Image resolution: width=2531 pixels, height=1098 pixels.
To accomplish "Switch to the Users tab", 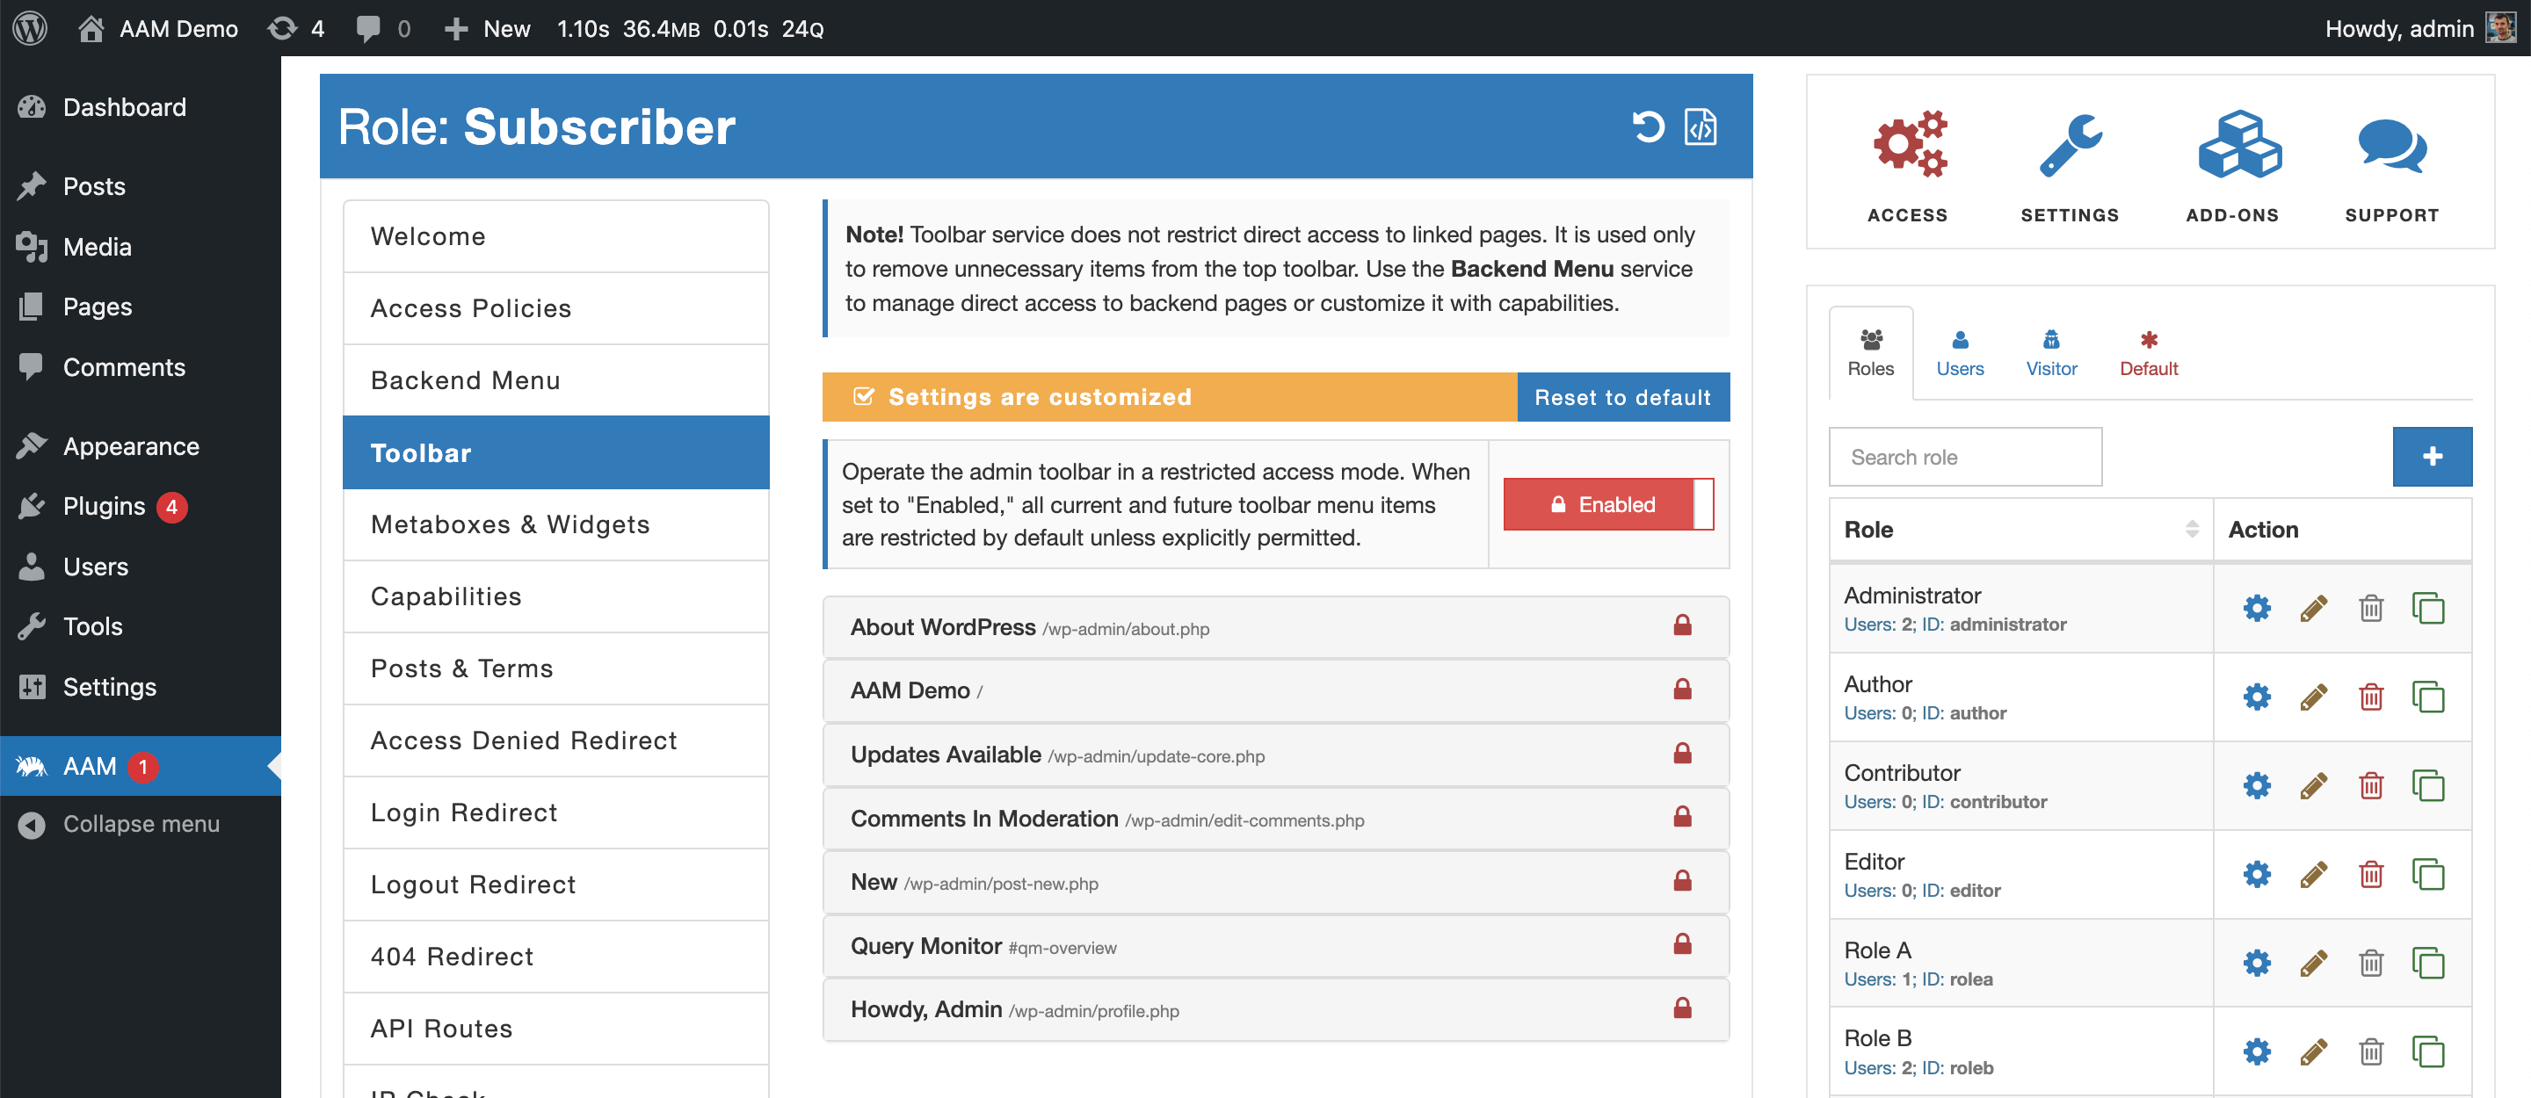I will [1959, 354].
